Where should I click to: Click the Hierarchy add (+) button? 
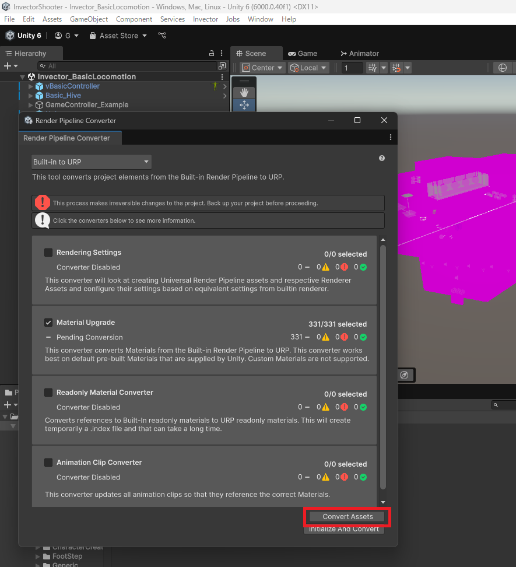coord(10,66)
